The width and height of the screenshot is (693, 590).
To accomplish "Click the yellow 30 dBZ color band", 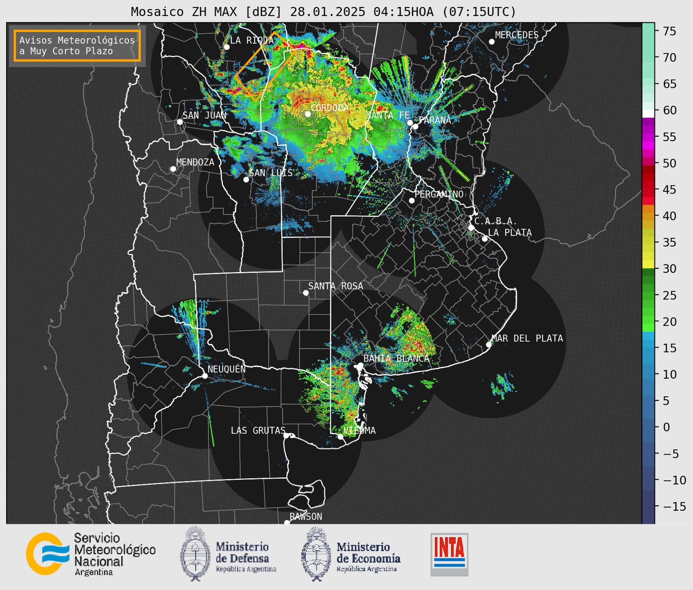I will [648, 263].
